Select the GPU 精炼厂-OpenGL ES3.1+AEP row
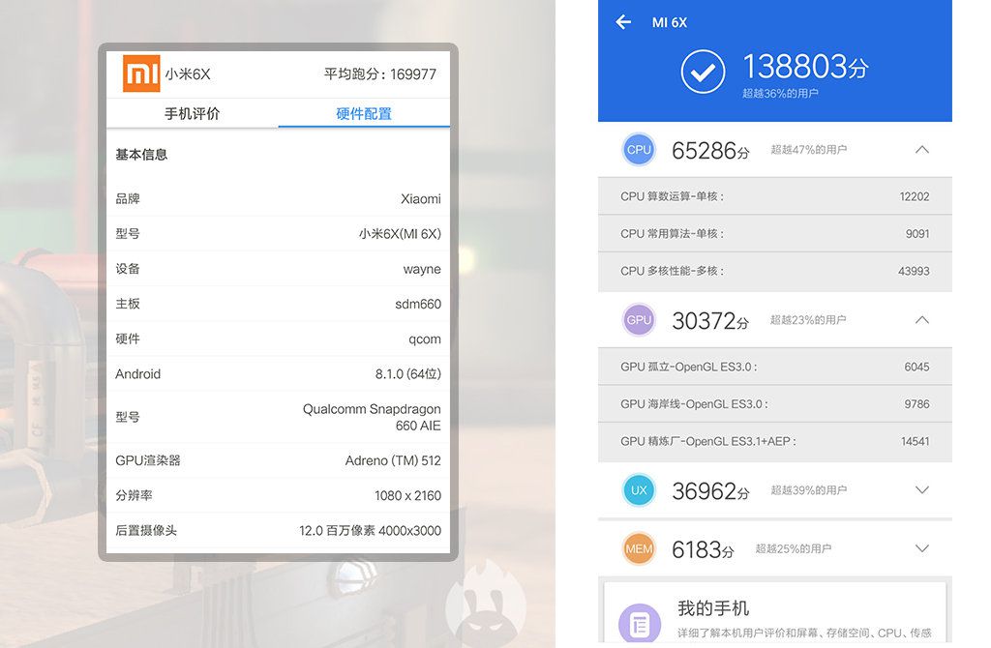The image size is (991, 648). (775, 442)
